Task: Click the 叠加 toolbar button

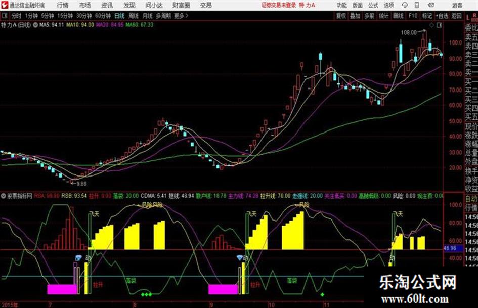Action: (355, 16)
